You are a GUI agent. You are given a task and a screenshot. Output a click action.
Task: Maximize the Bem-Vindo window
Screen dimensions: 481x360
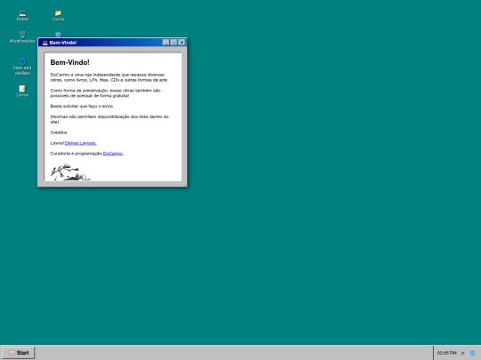[x=174, y=43]
